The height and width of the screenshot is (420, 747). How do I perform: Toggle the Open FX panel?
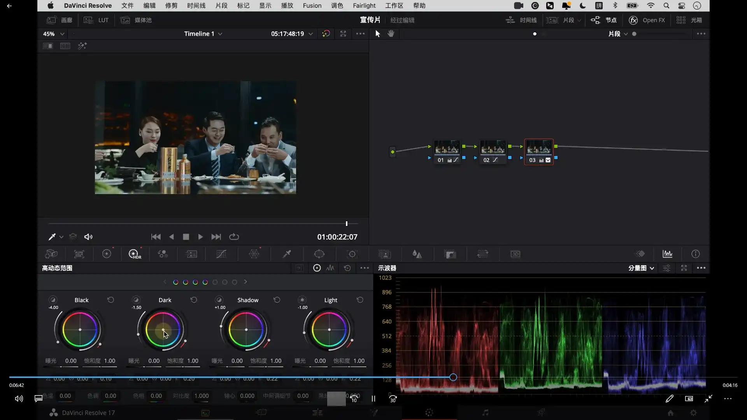tap(647, 20)
